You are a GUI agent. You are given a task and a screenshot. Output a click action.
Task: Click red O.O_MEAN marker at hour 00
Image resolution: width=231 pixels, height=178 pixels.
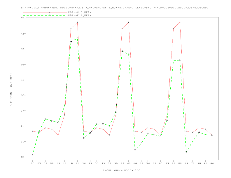33,131
